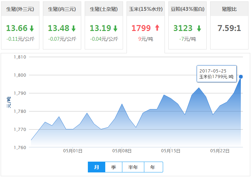Viewport: 252px width, 178px height.
Task: Click the 1,790 y-axis label
Action: pos(20,93)
